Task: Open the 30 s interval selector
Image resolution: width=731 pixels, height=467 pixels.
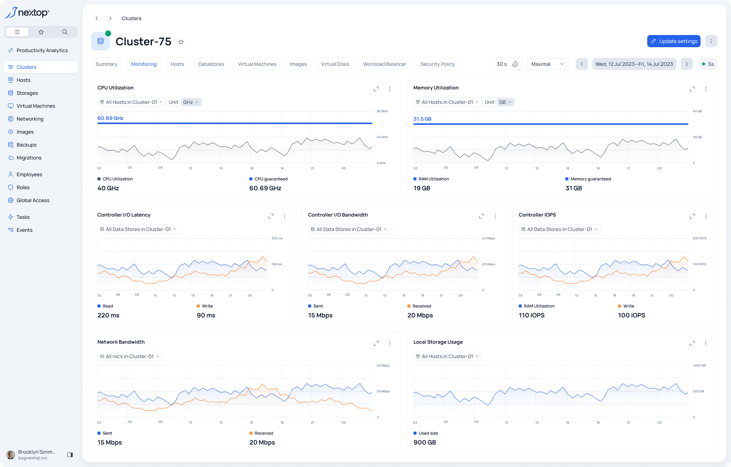Action: coord(507,64)
